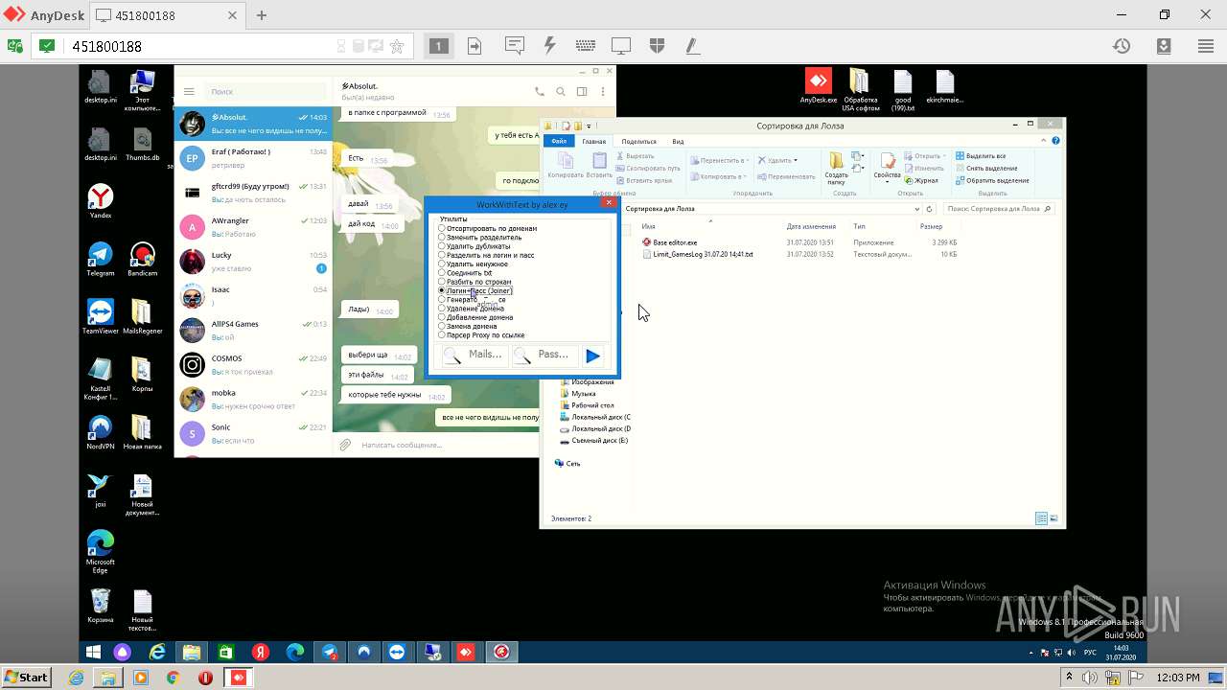Image resolution: width=1227 pixels, height=690 pixels.
Task: Add address to favorites star icon
Action: tap(397, 46)
